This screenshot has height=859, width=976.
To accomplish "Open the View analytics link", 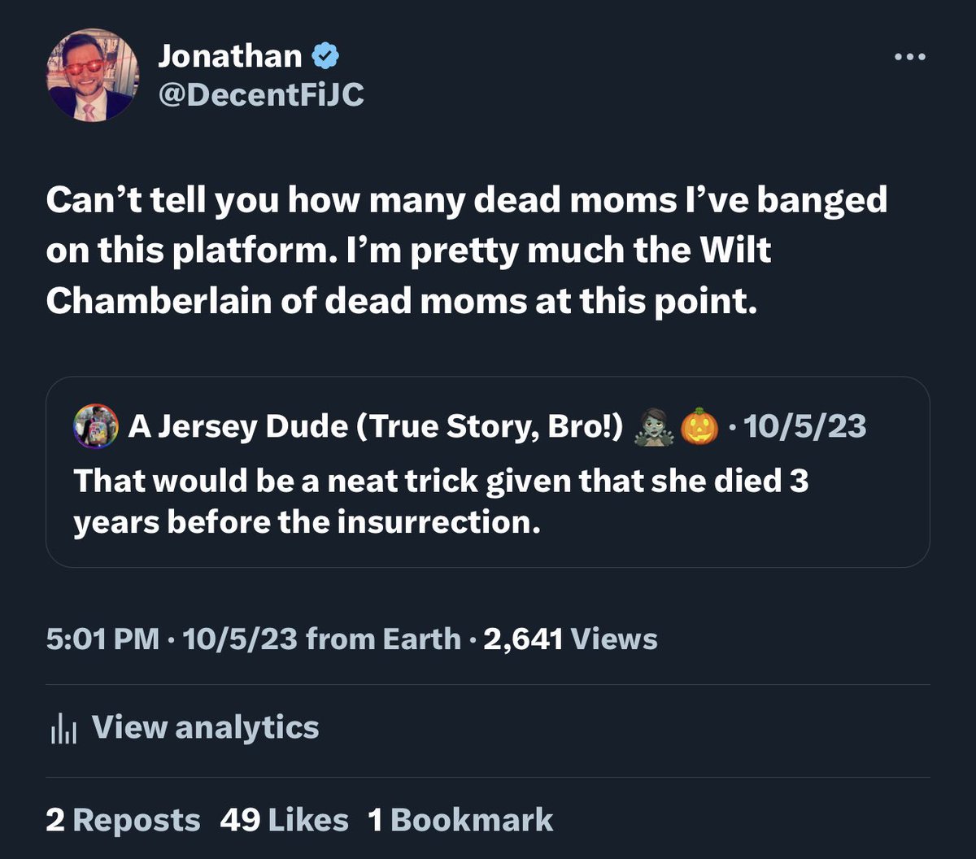I will click(205, 727).
